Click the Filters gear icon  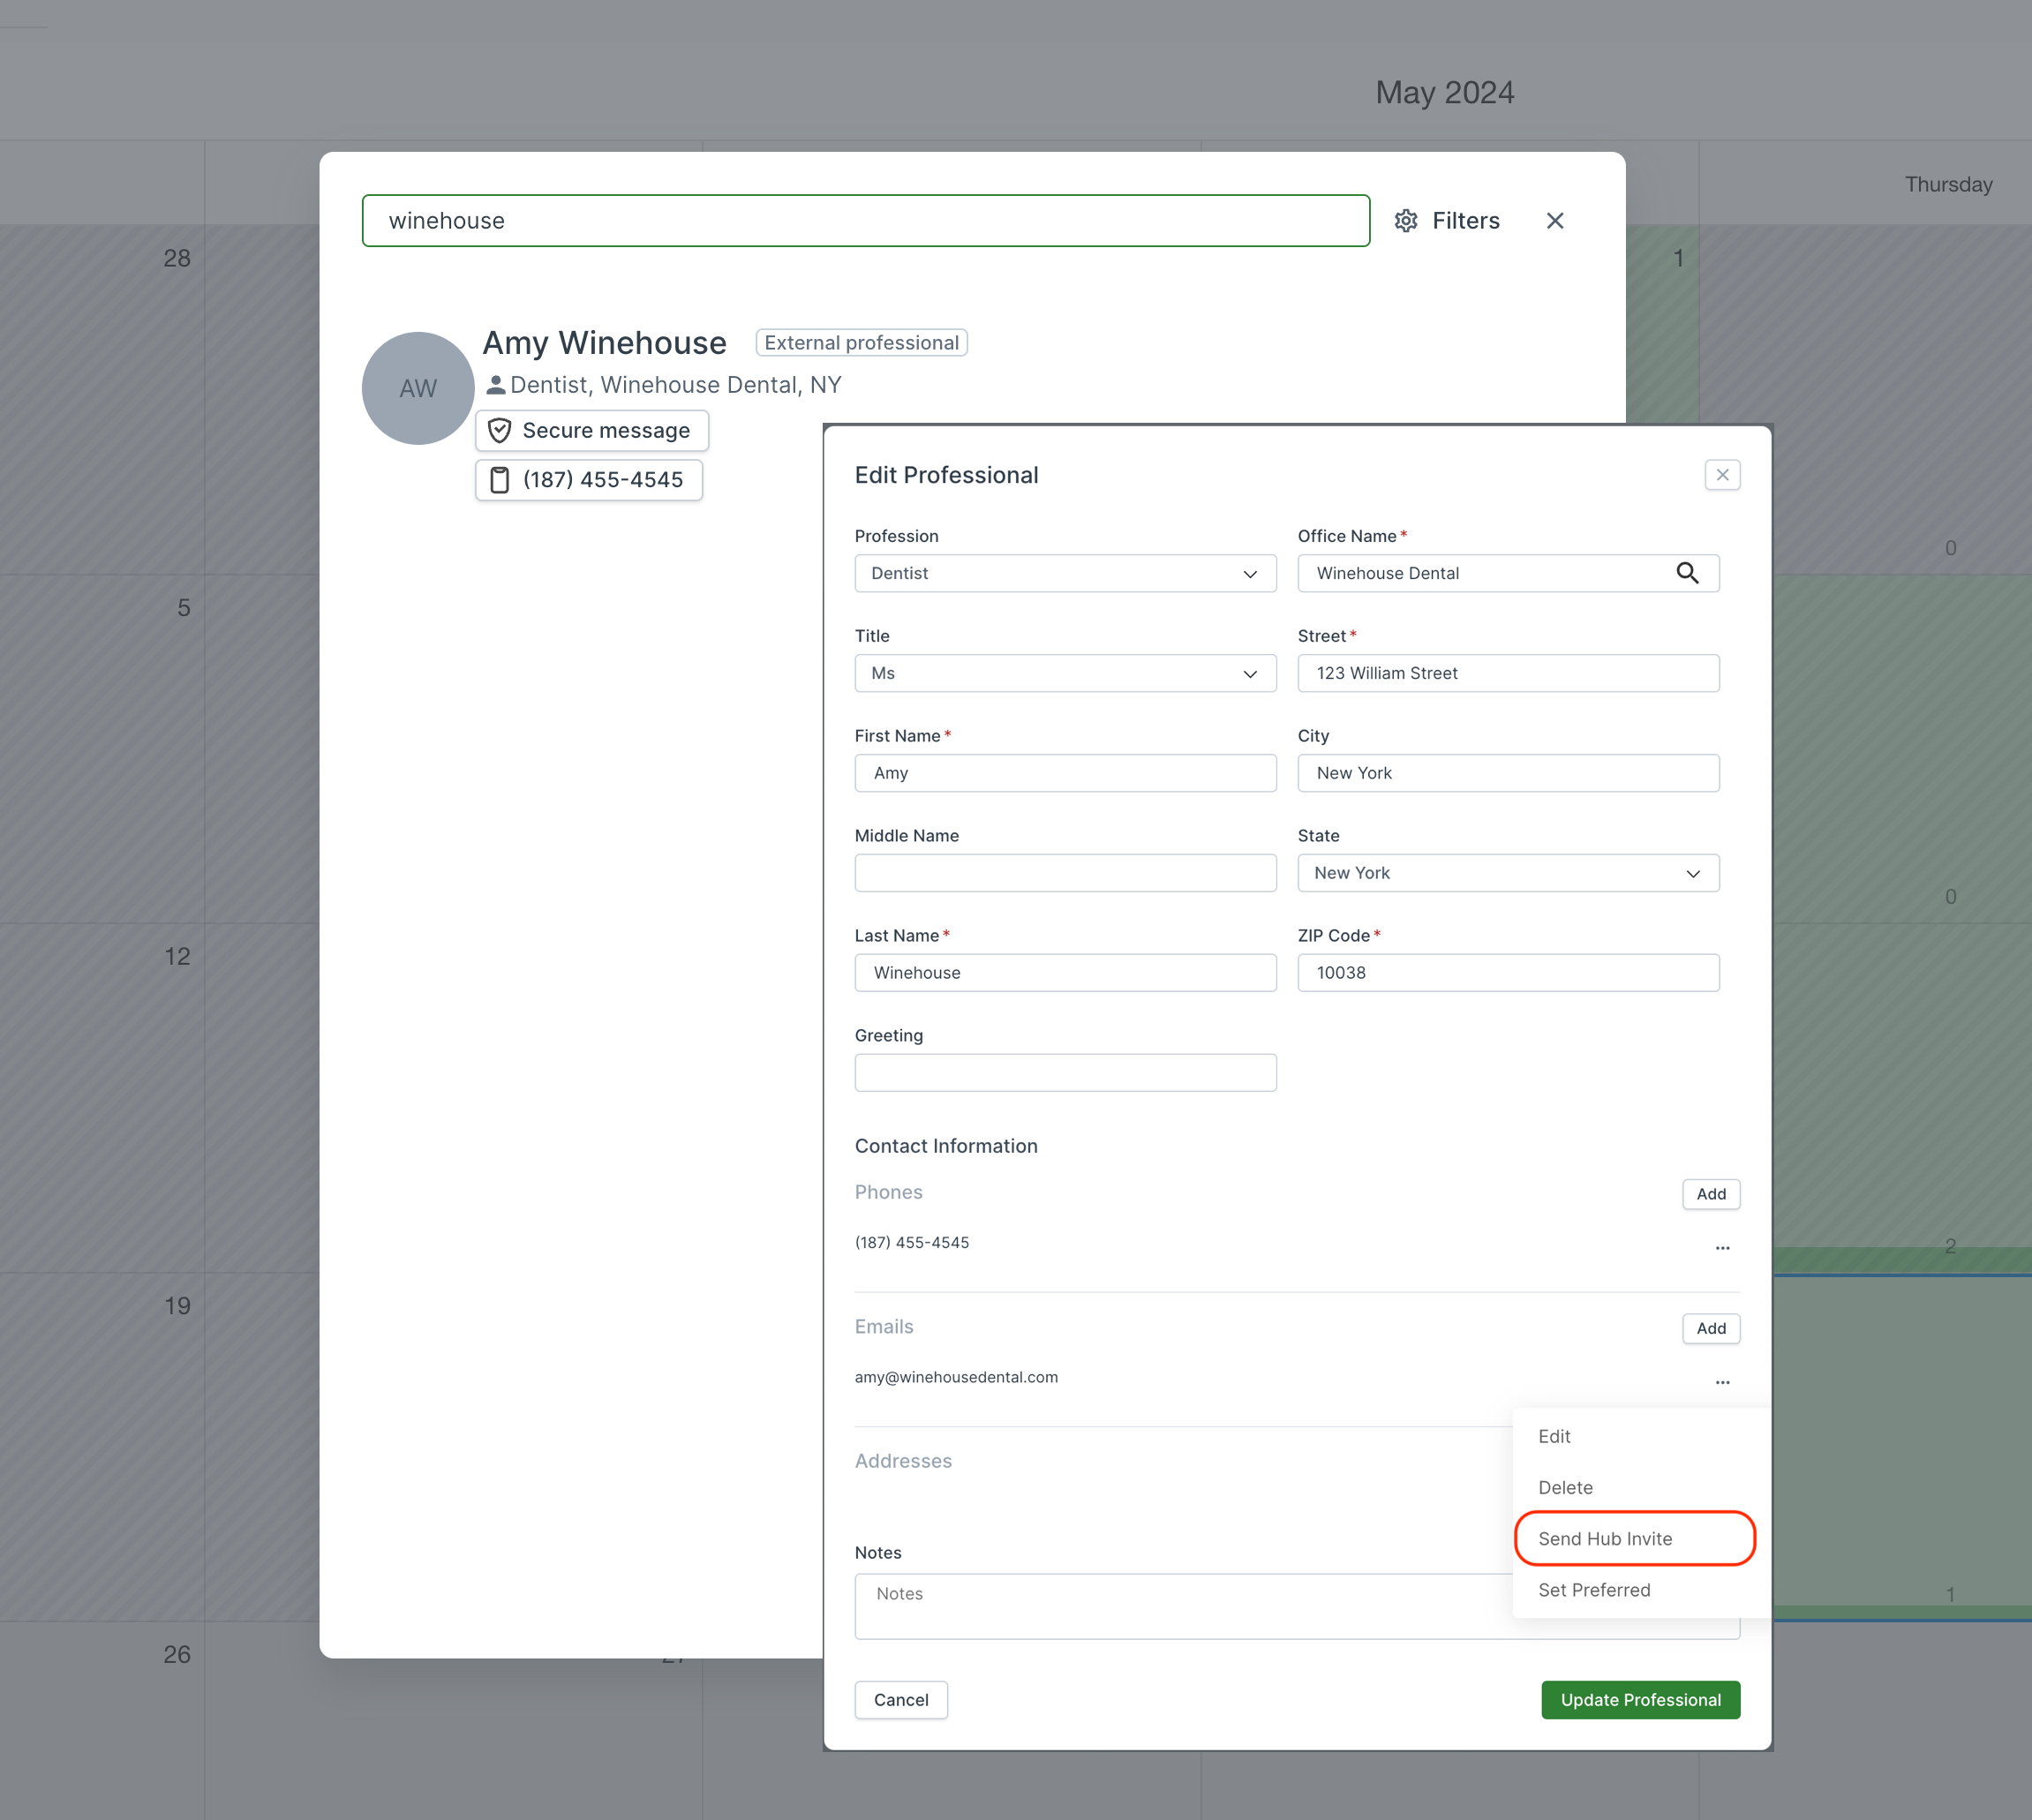[1406, 221]
